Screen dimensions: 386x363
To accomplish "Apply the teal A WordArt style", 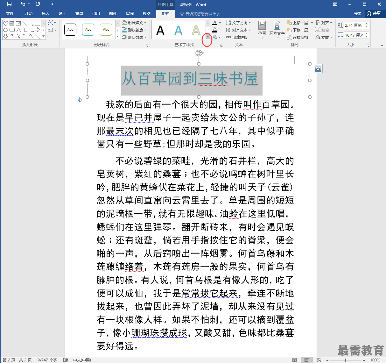I will click(179, 30).
